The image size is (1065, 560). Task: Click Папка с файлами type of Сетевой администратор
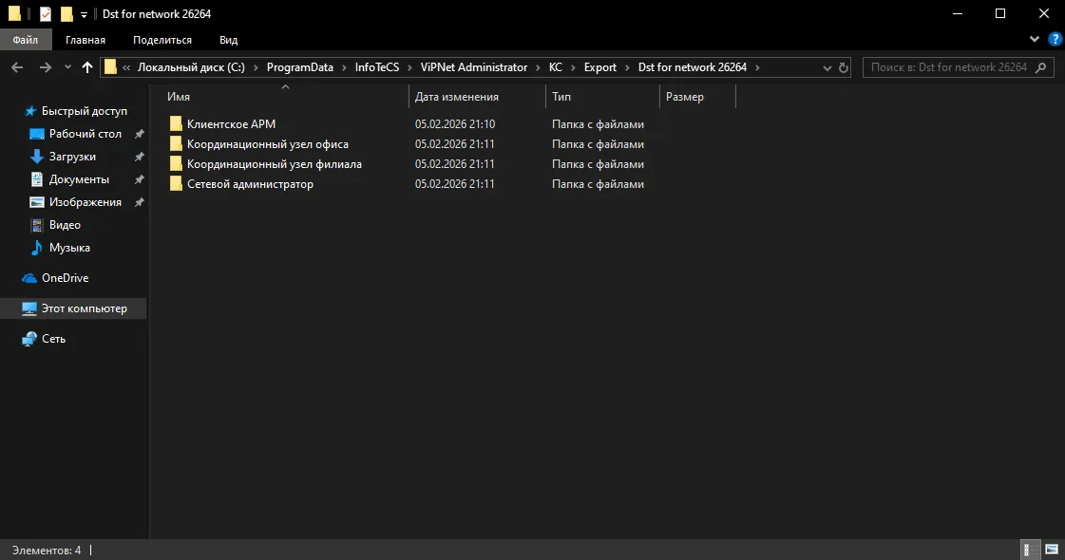598,184
